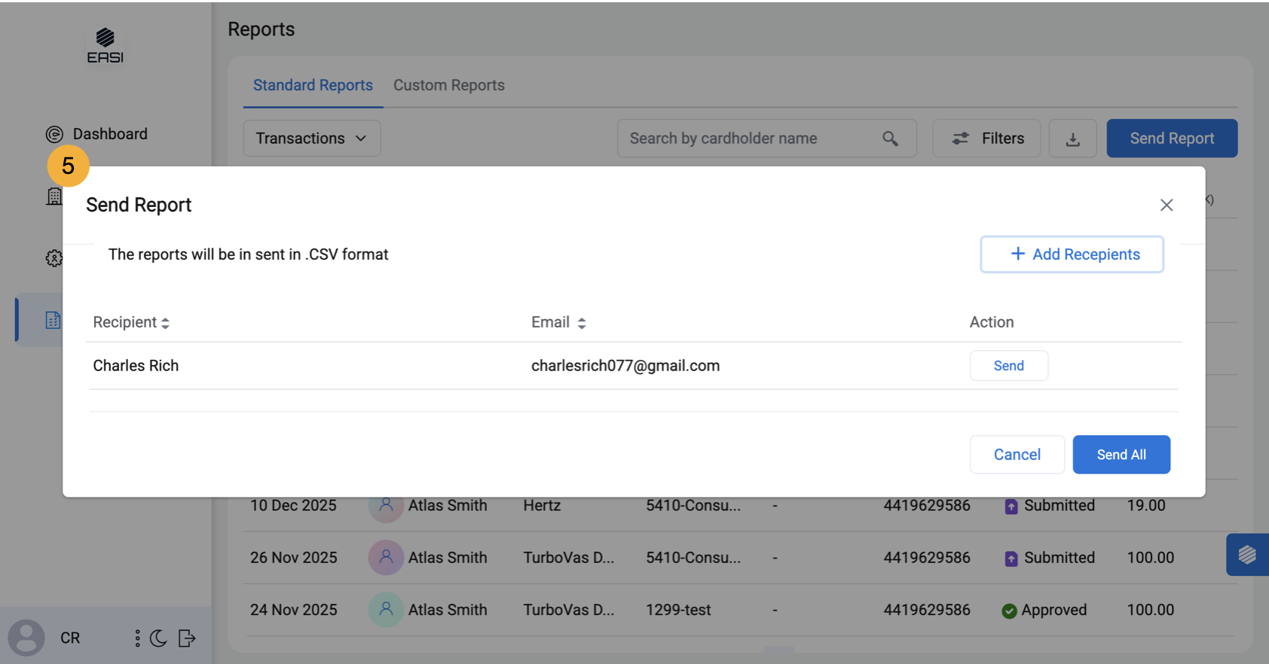Switch to the Custom Reports tab
The height and width of the screenshot is (664, 1269).
[448, 85]
